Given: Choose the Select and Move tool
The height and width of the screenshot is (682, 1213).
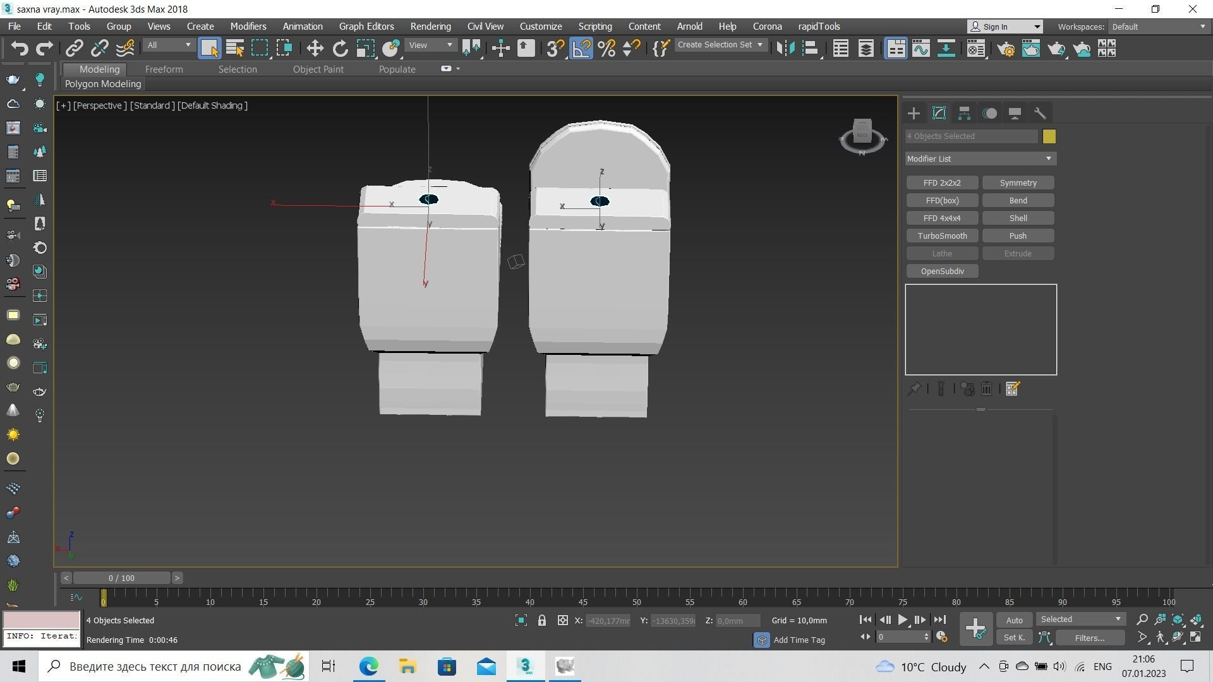Looking at the screenshot, I should (x=315, y=48).
